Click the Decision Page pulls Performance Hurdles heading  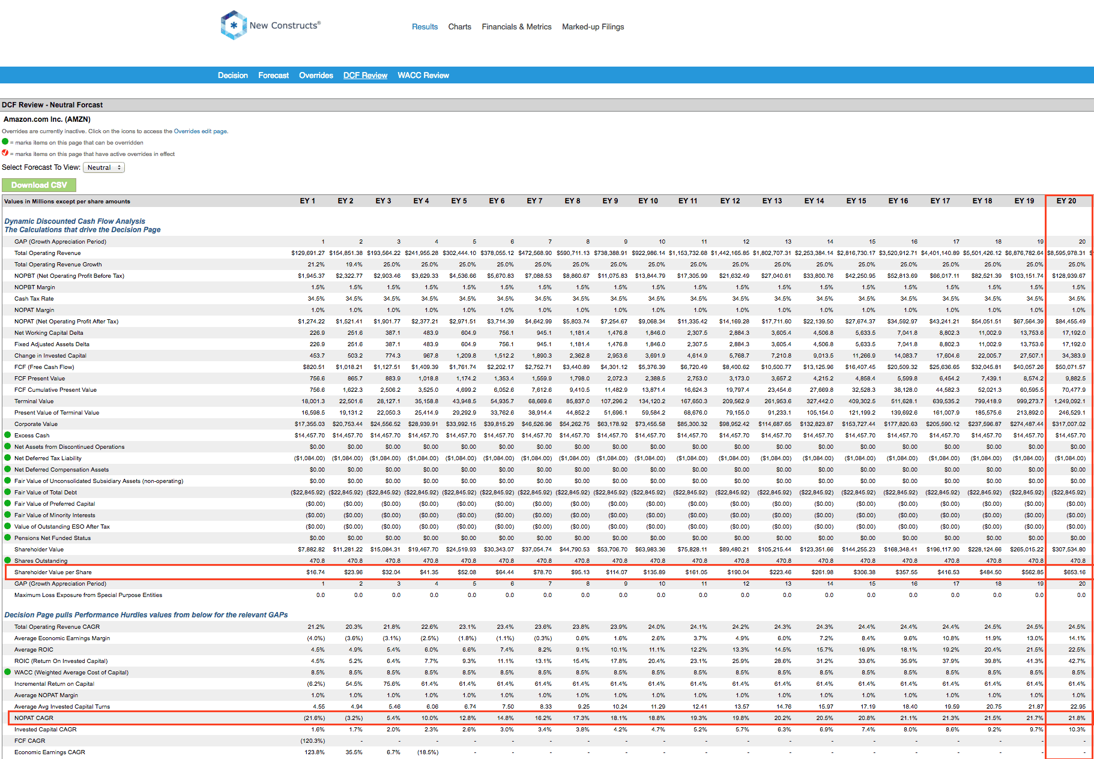coord(146,614)
